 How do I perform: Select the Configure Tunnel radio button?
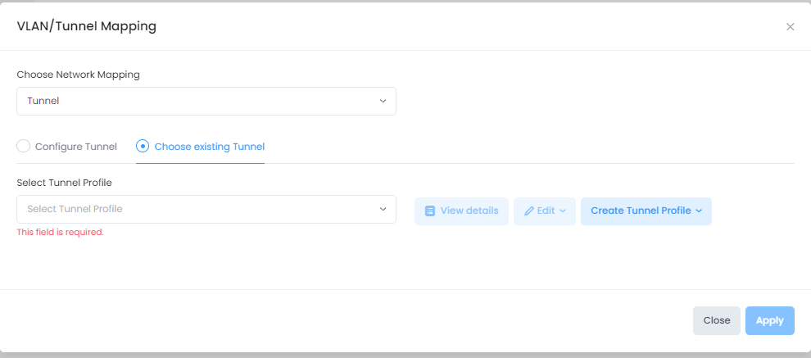click(x=24, y=147)
